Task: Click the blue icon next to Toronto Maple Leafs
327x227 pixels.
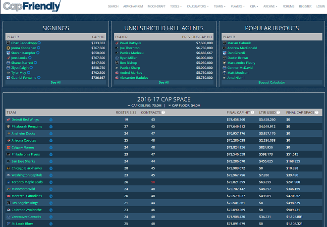Action: [x=51, y=182]
